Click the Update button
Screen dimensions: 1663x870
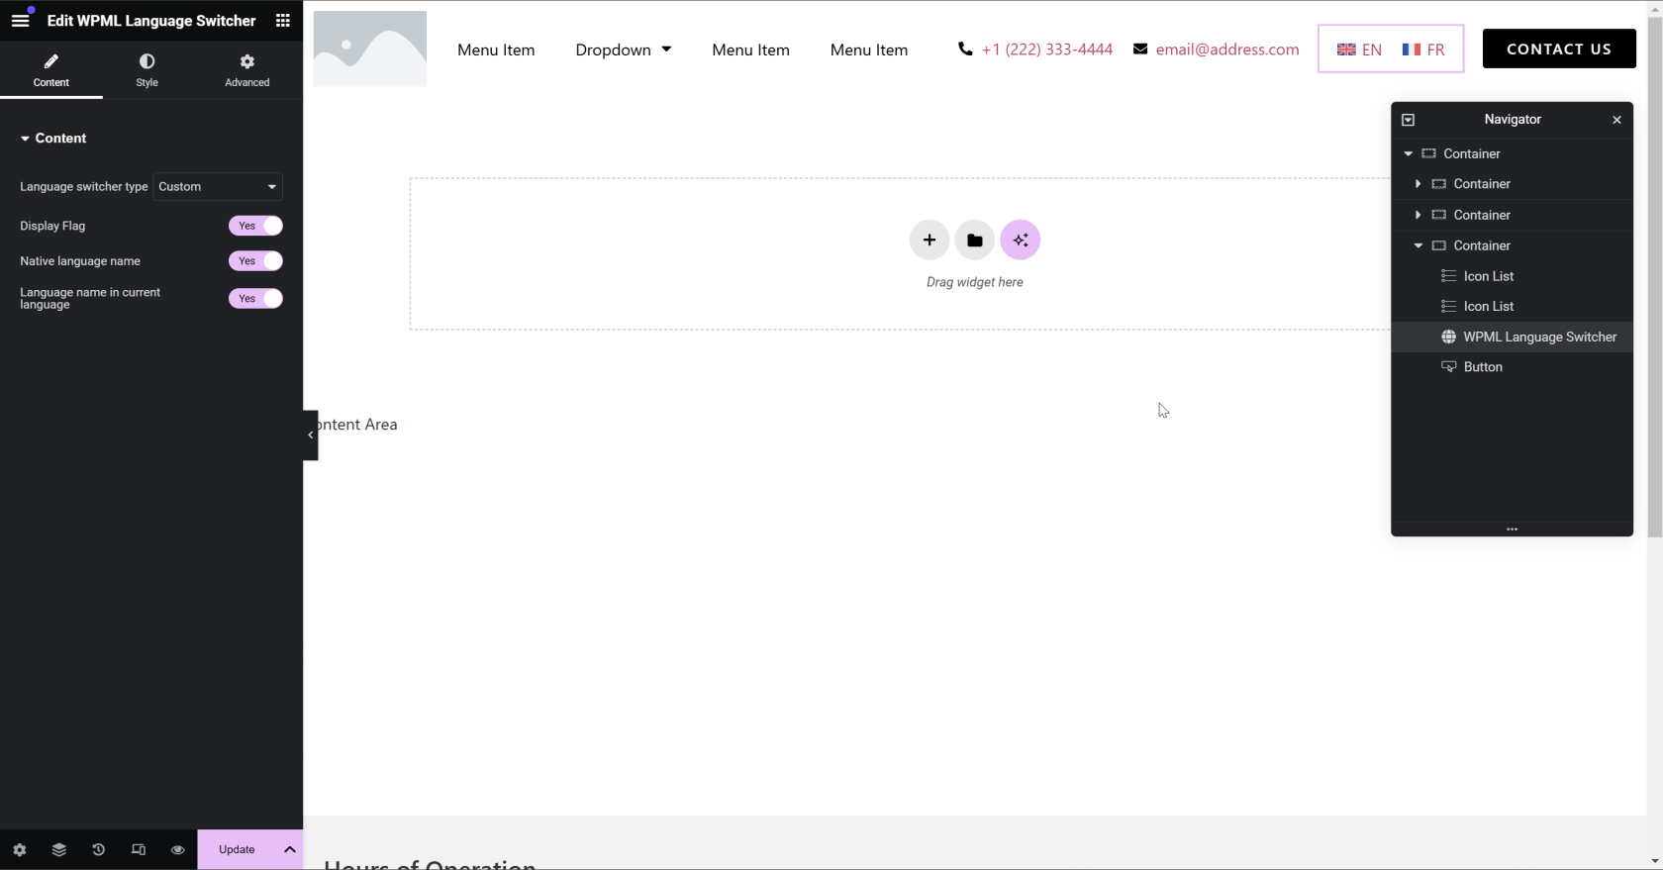click(237, 849)
